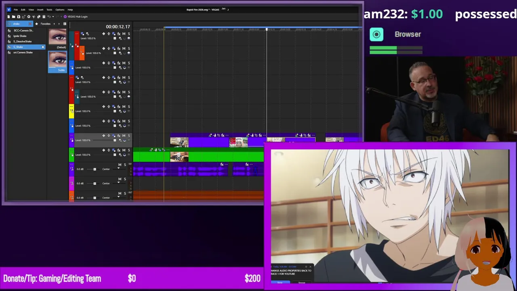
Task: Mute video track 16
Action: (x=124, y=150)
